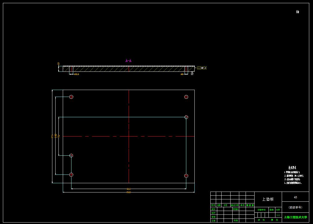
Task: Click the (班级学号) placeholder text
Action: 295,207
